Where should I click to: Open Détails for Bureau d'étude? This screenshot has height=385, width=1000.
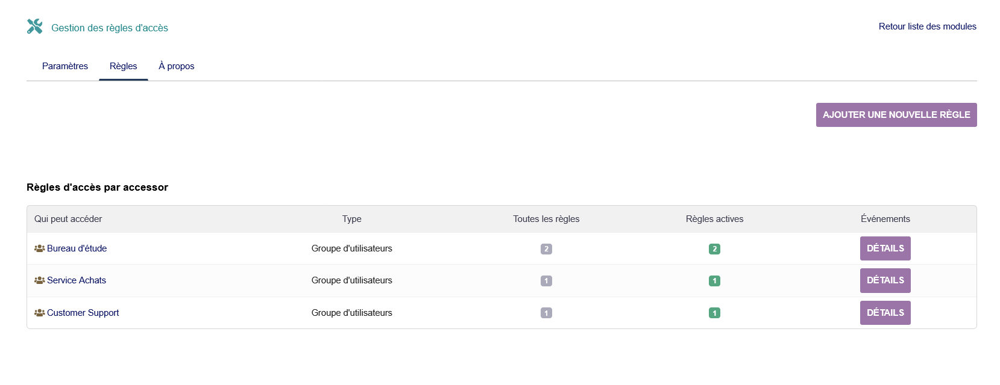pos(885,248)
